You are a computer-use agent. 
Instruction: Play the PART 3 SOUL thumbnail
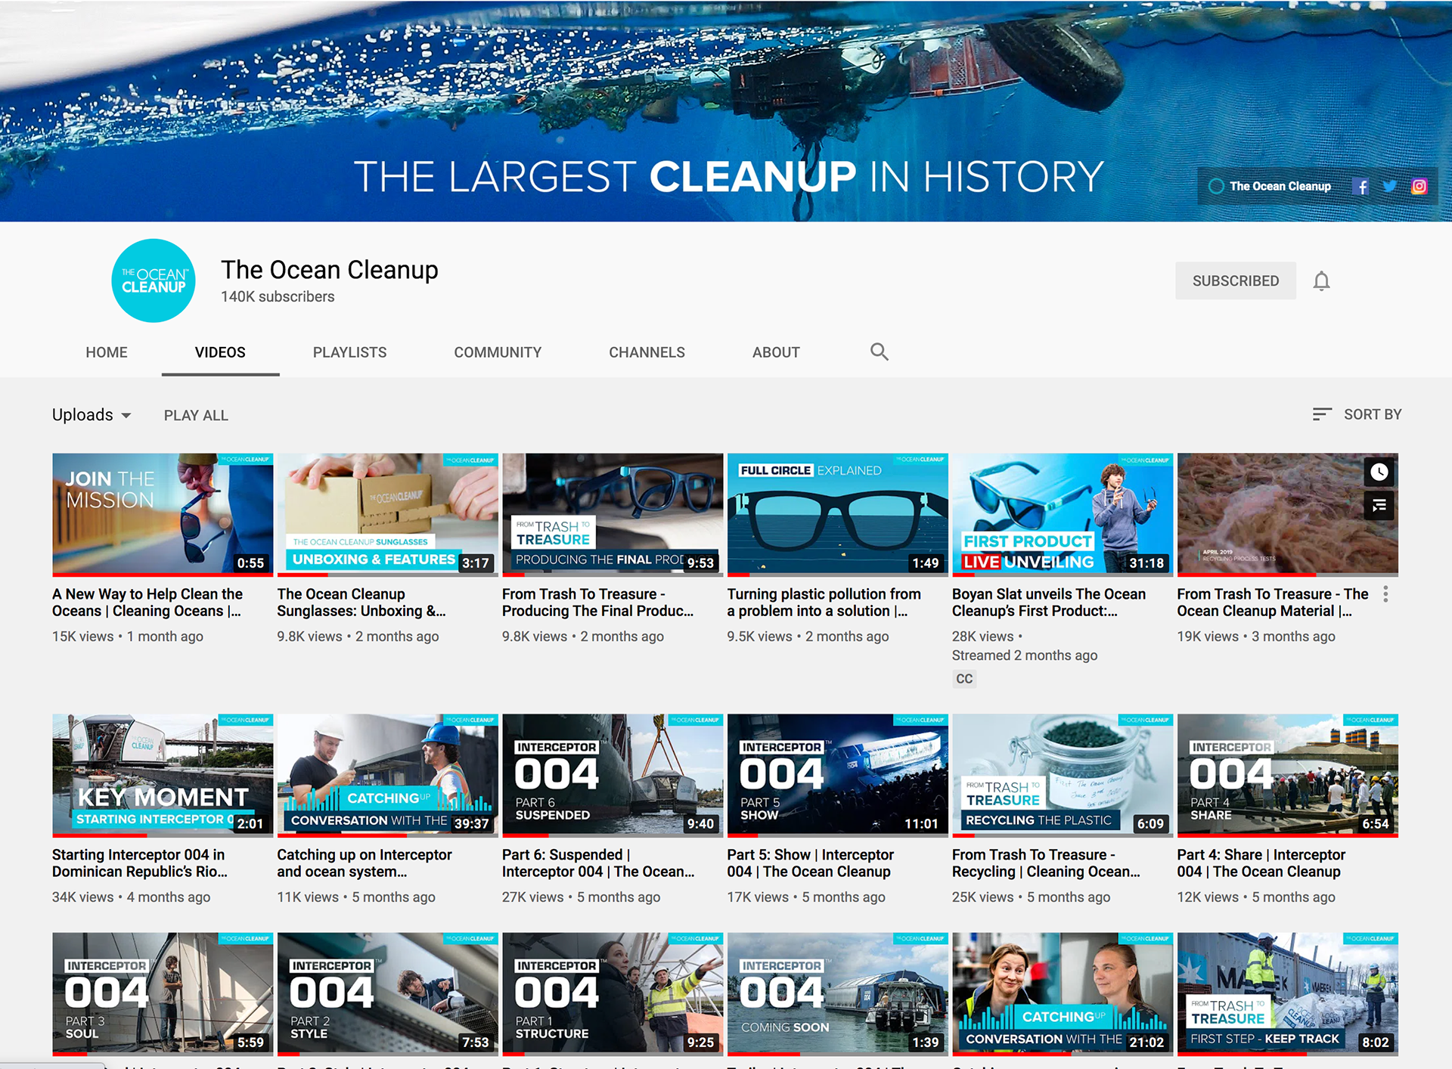tap(163, 993)
